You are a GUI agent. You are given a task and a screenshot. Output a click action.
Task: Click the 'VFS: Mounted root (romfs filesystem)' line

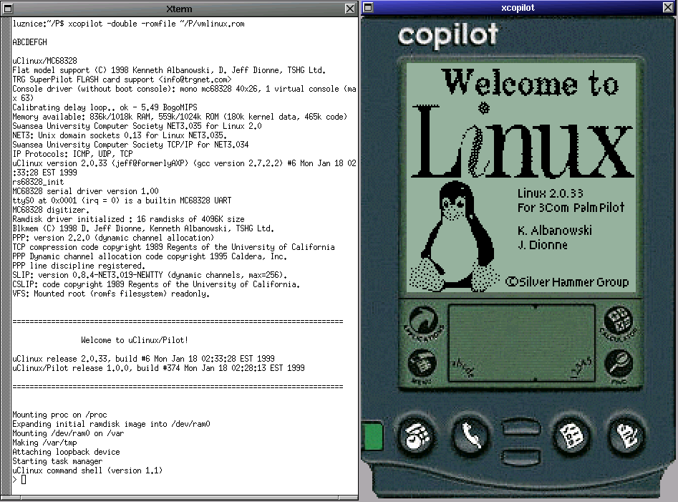(x=111, y=294)
